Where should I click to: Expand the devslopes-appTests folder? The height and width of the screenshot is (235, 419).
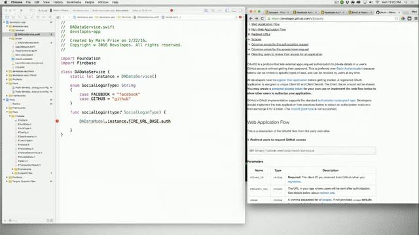click(7, 71)
